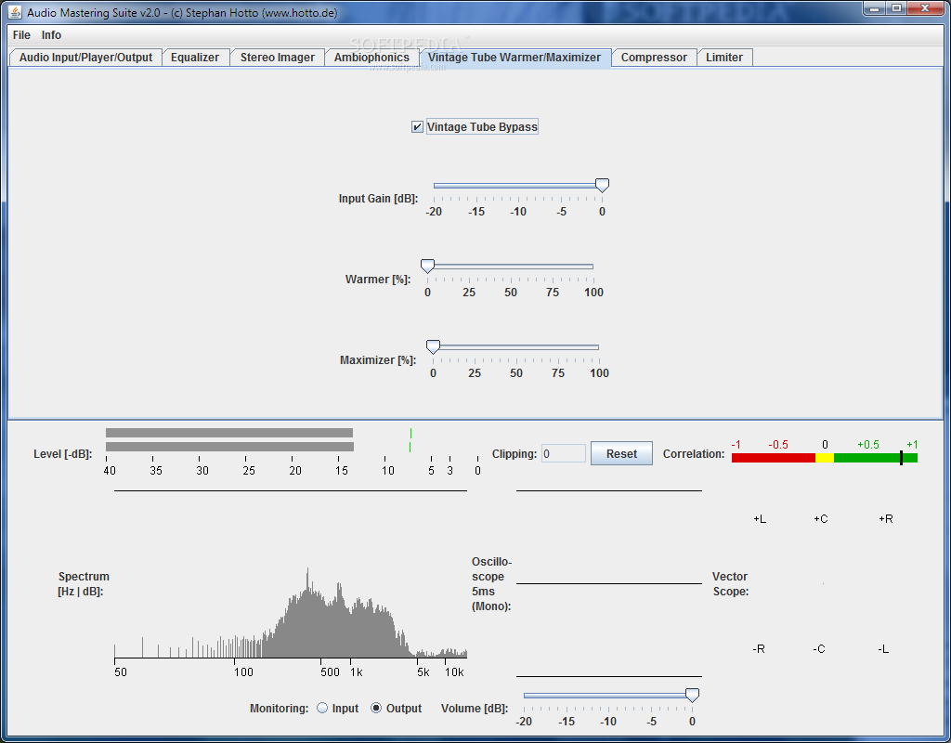Image resolution: width=951 pixels, height=743 pixels.
Task: Click the +R vector scope marker
Action: coord(885,518)
